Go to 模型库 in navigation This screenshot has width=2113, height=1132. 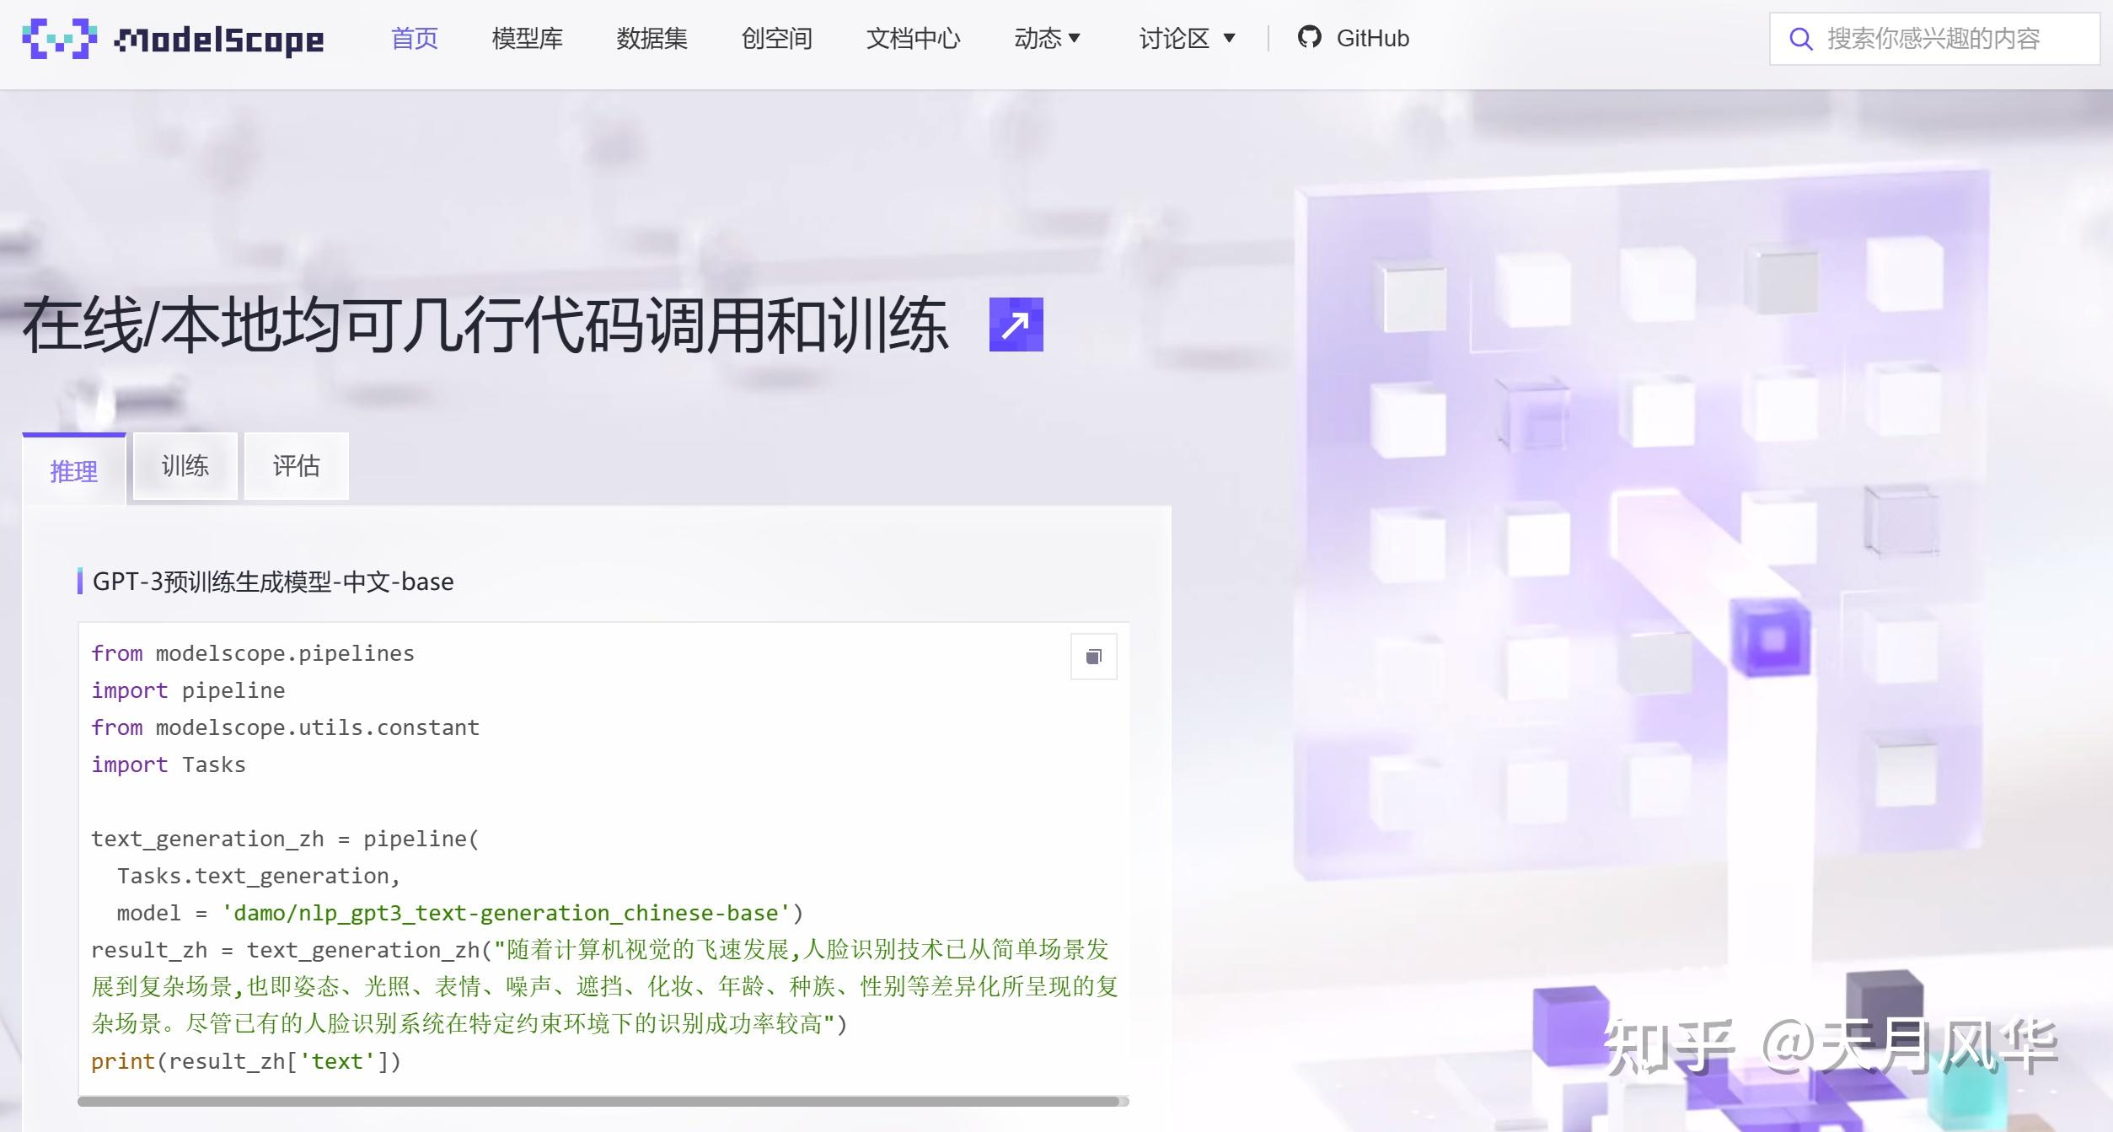click(528, 39)
